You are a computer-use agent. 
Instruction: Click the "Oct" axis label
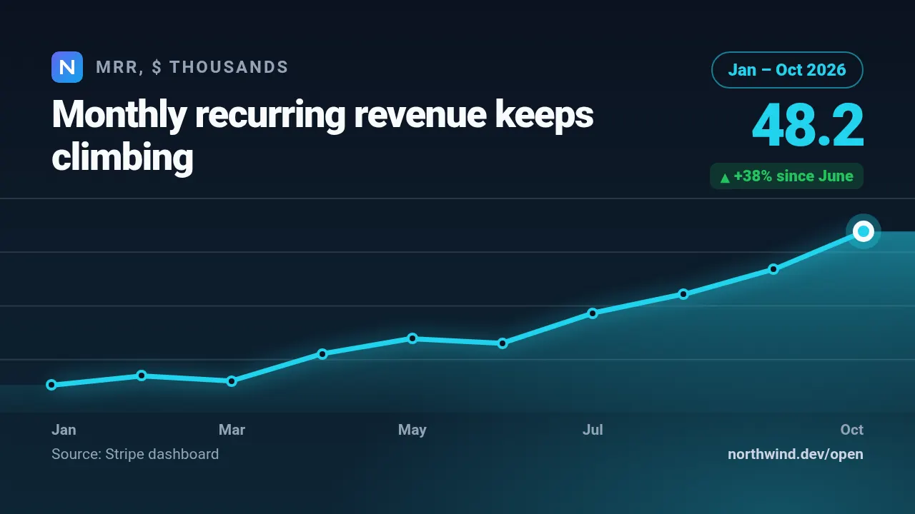point(852,430)
